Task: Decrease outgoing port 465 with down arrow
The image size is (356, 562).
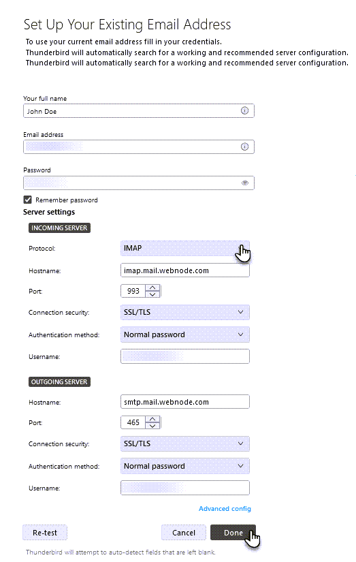Action: [153, 426]
